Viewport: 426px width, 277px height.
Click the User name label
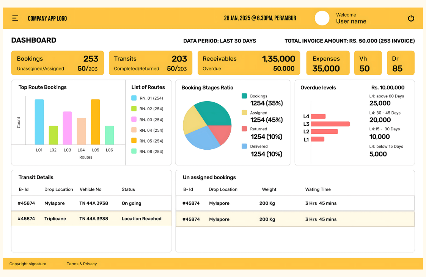[x=351, y=22]
